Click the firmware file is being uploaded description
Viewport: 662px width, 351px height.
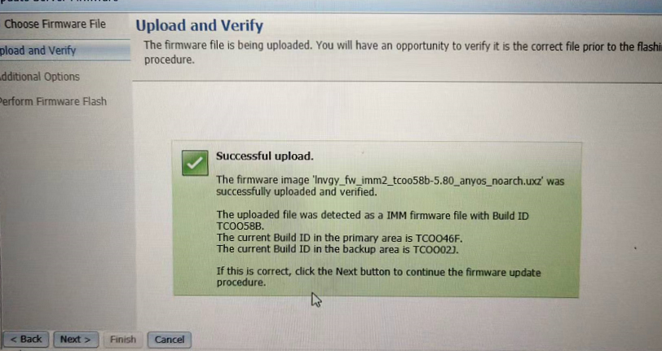[401, 52]
